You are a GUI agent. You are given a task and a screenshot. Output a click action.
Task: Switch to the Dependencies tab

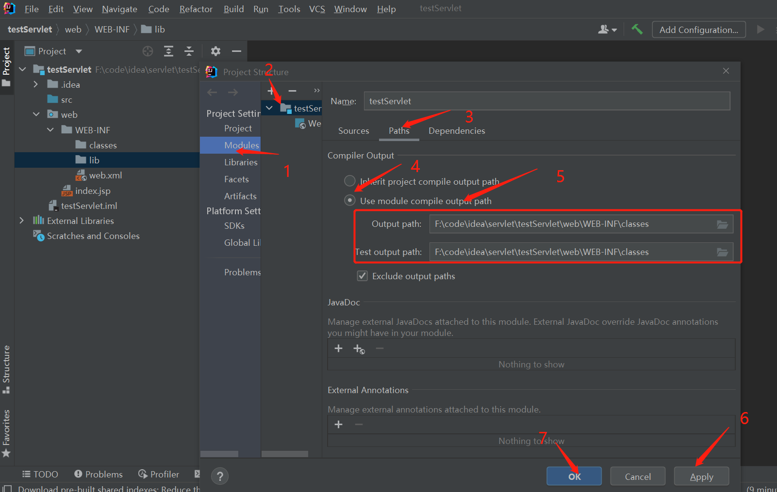[457, 131]
